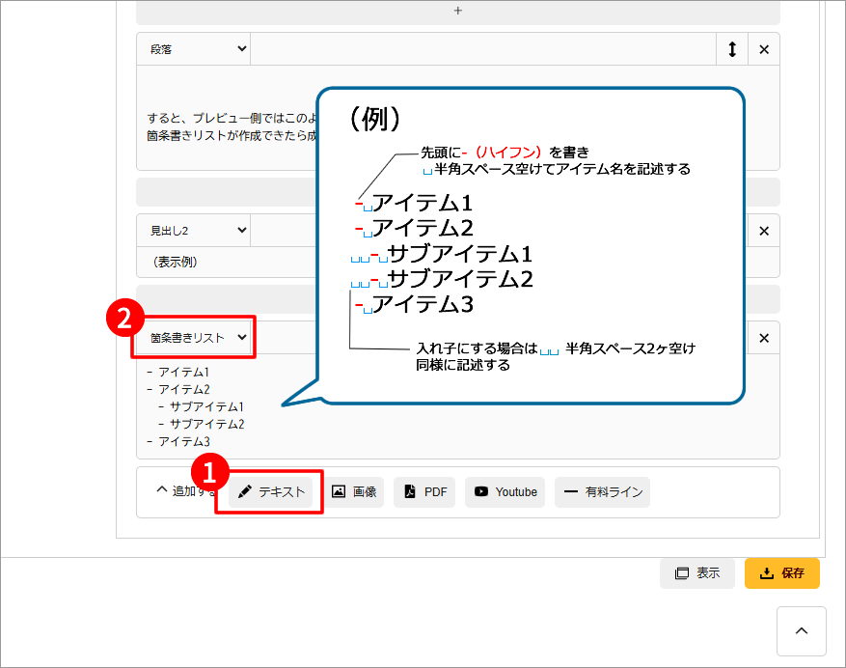Remove the 段落 block with its X

764,49
